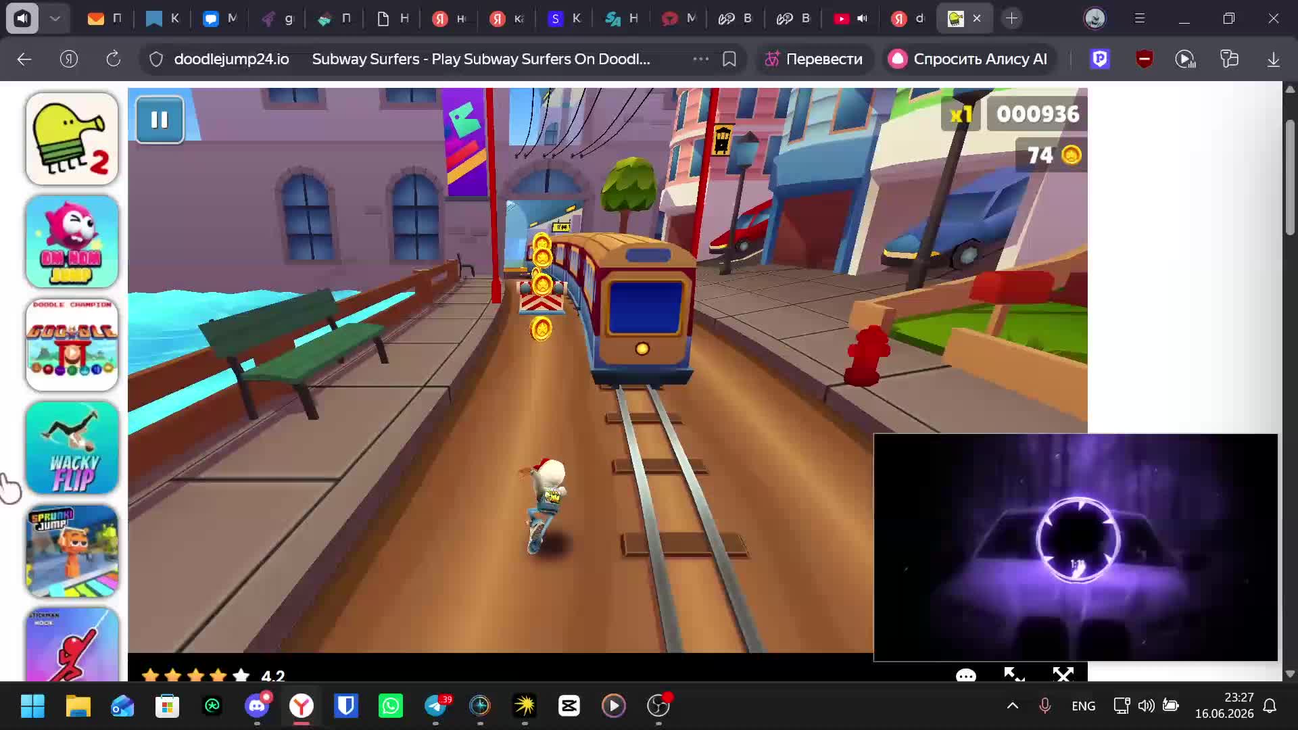The image size is (1298, 730).
Task: Open Yandex Browser taskbar icon
Action: (x=302, y=706)
